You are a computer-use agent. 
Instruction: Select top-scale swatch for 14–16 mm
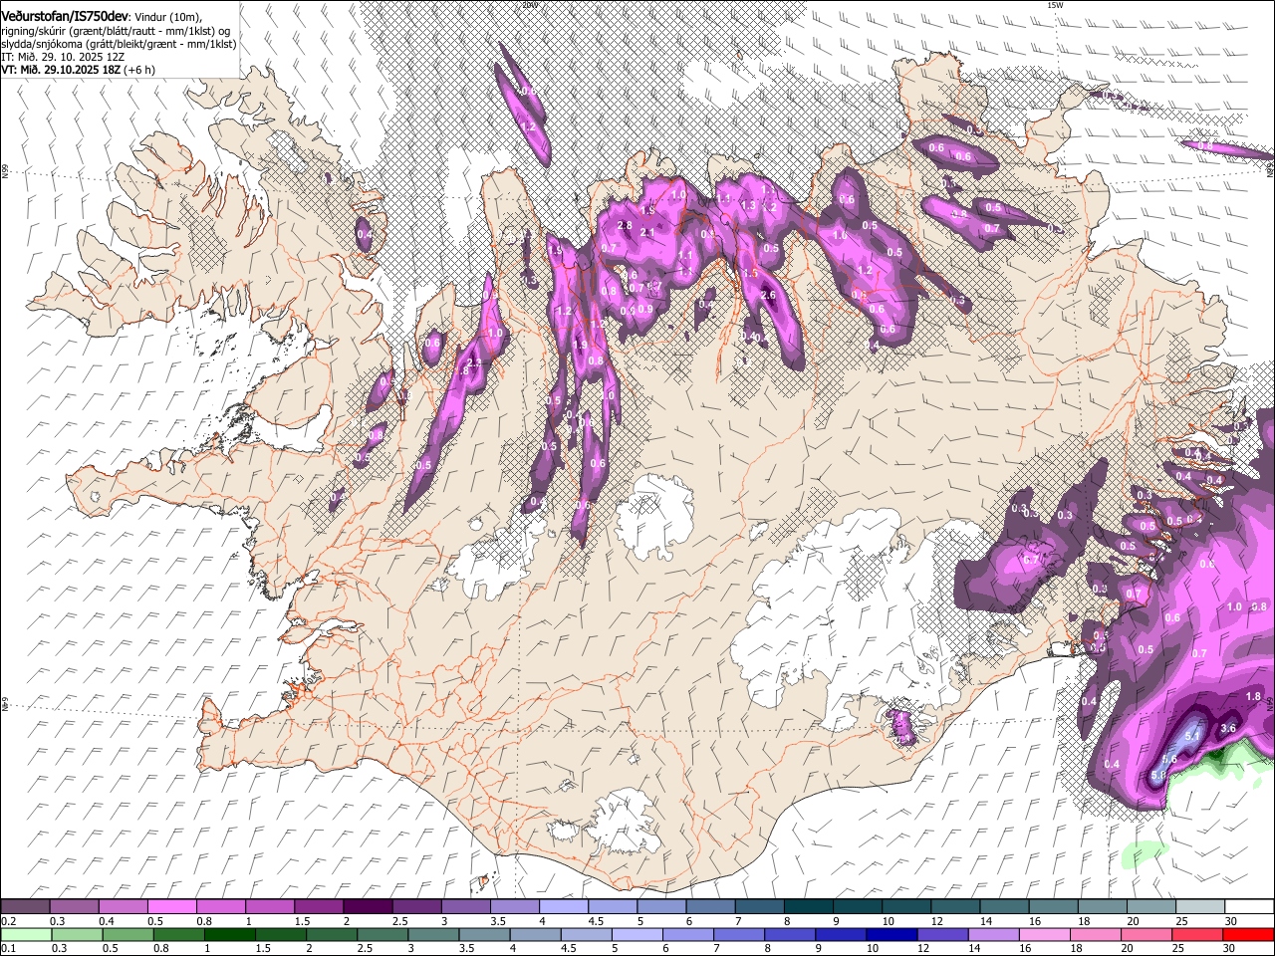point(1004,907)
